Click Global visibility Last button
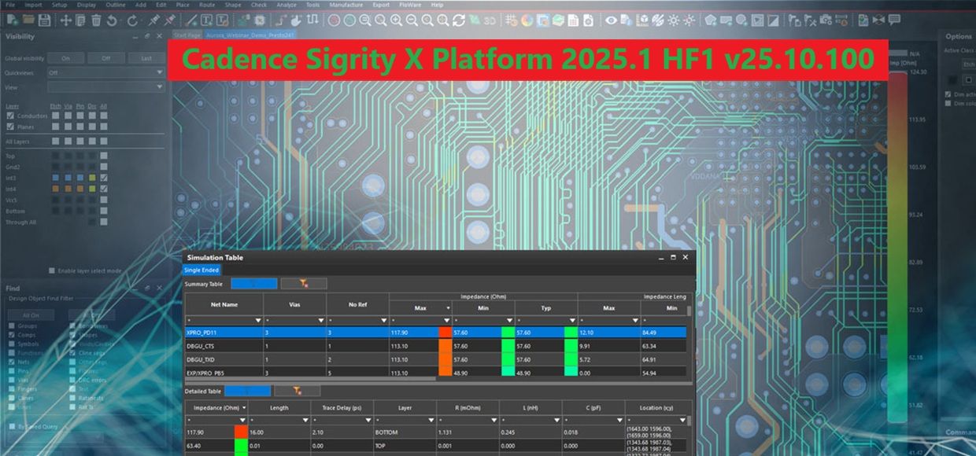976x456 pixels. coord(146,58)
